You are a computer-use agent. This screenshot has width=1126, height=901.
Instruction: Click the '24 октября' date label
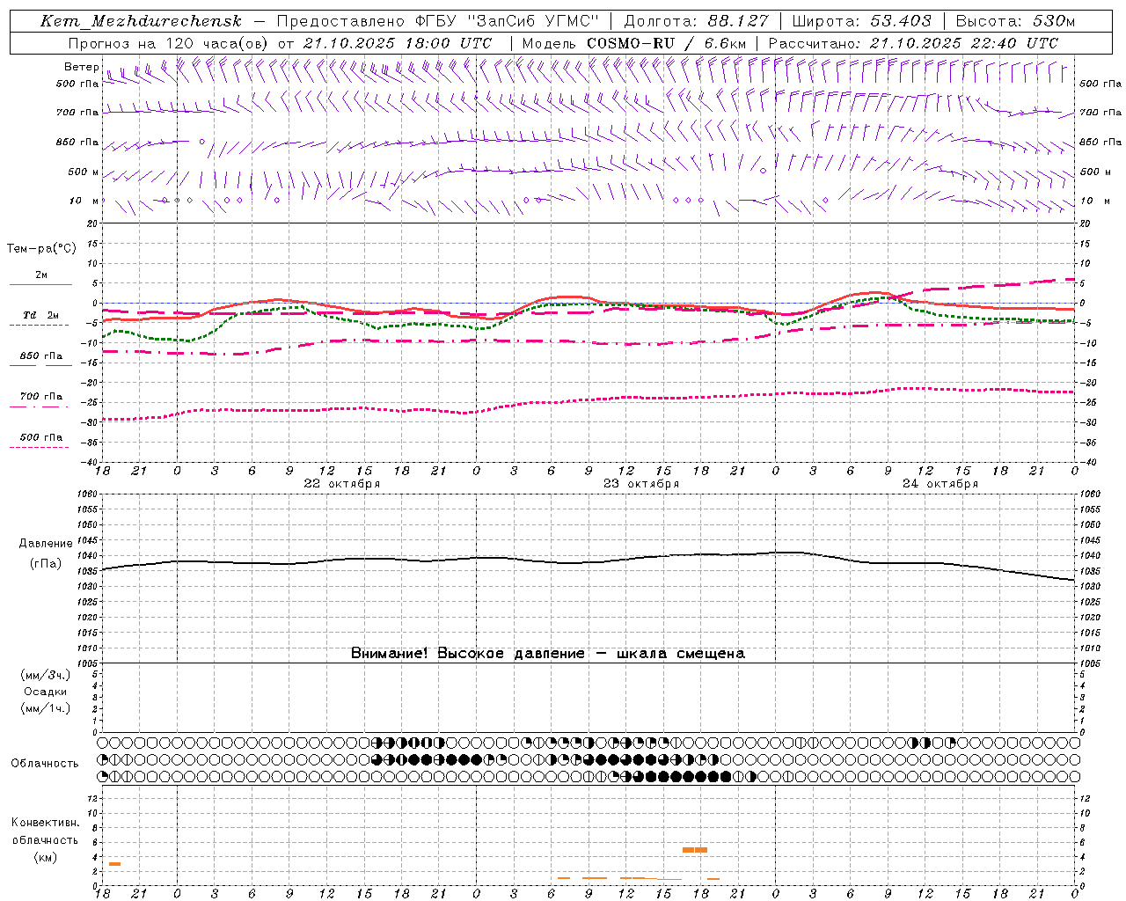click(x=940, y=484)
